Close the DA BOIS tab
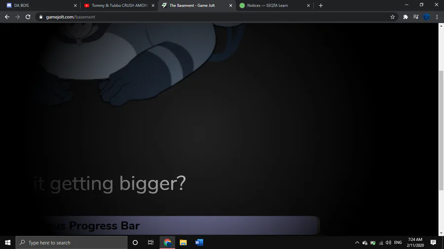Viewport: 444px width, 249px height. 75,5
